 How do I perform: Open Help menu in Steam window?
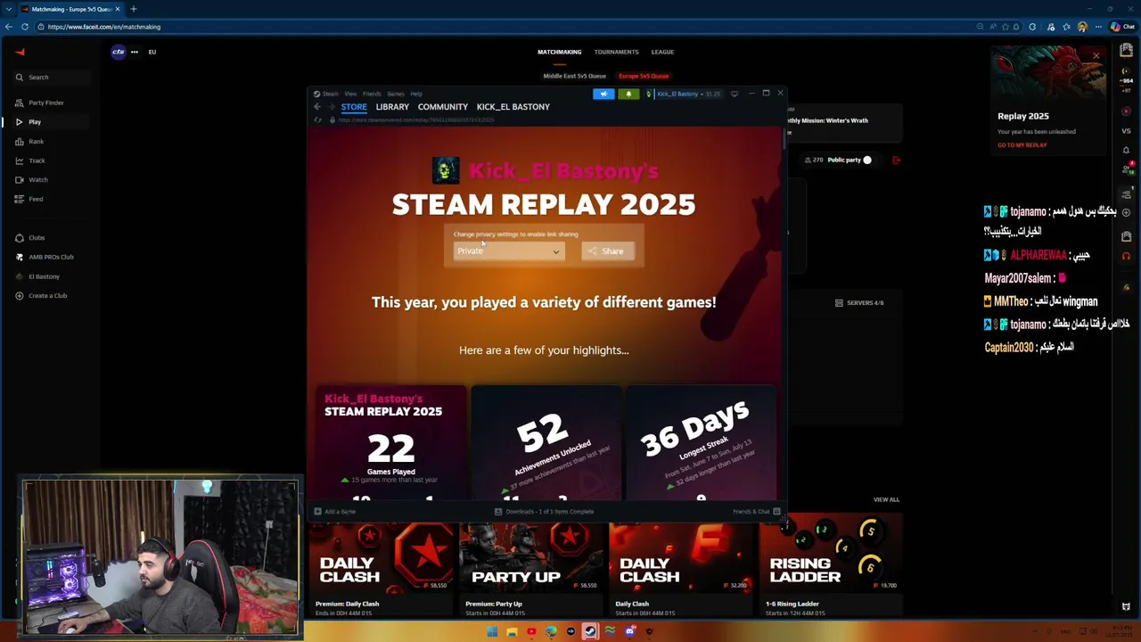[416, 94]
